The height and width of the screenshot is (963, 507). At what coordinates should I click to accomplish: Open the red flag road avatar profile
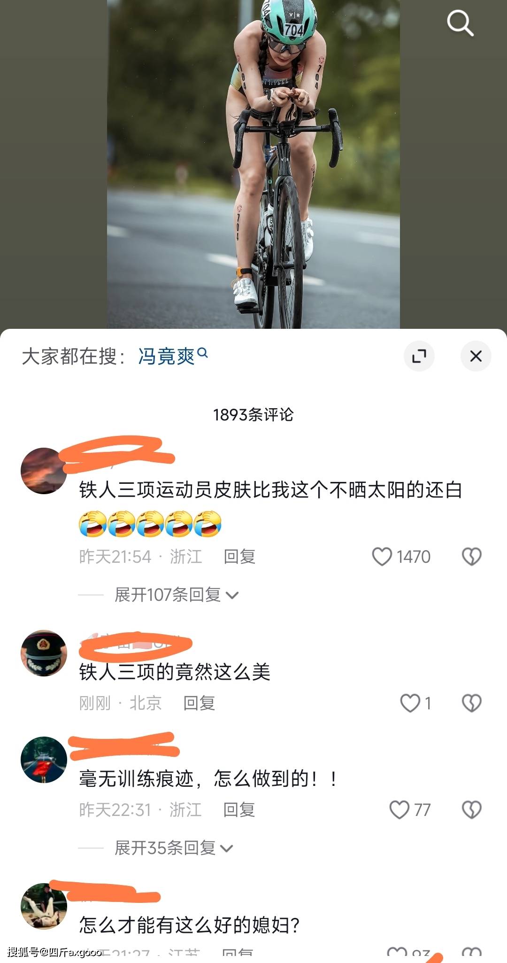click(44, 760)
